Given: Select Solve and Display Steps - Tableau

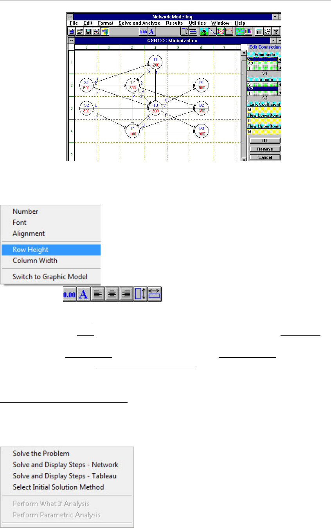Looking at the screenshot, I should click(65, 476).
